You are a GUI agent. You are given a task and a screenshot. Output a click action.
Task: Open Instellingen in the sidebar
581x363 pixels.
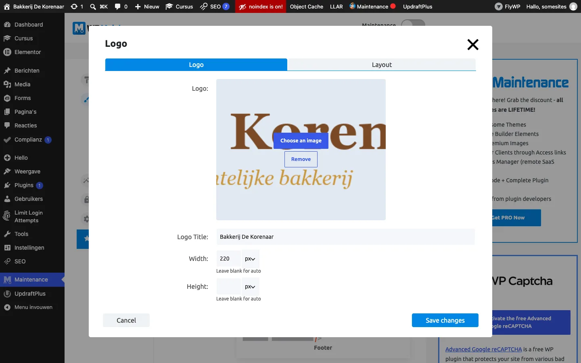point(32,248)
